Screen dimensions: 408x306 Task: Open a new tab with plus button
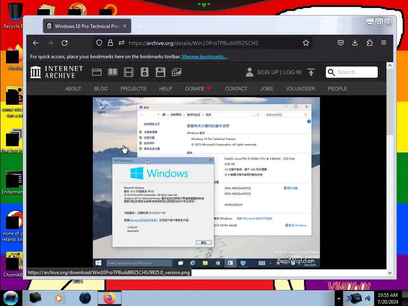(x=140, y=26)
